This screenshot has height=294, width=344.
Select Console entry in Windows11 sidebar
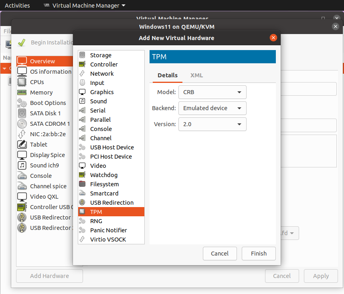pos(45,175)
